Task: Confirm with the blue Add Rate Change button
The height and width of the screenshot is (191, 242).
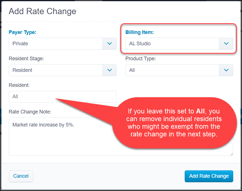Action: point(209,176)
